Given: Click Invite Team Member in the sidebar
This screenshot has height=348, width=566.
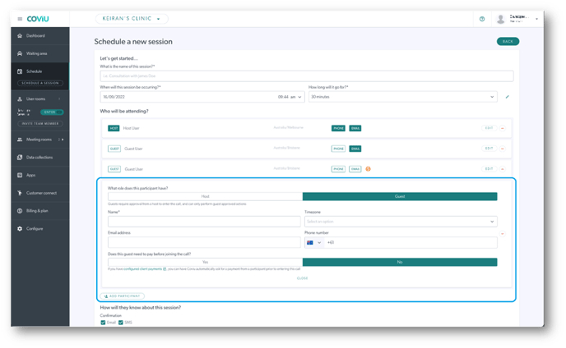Looking at the screenshot, I should point(40,124).
